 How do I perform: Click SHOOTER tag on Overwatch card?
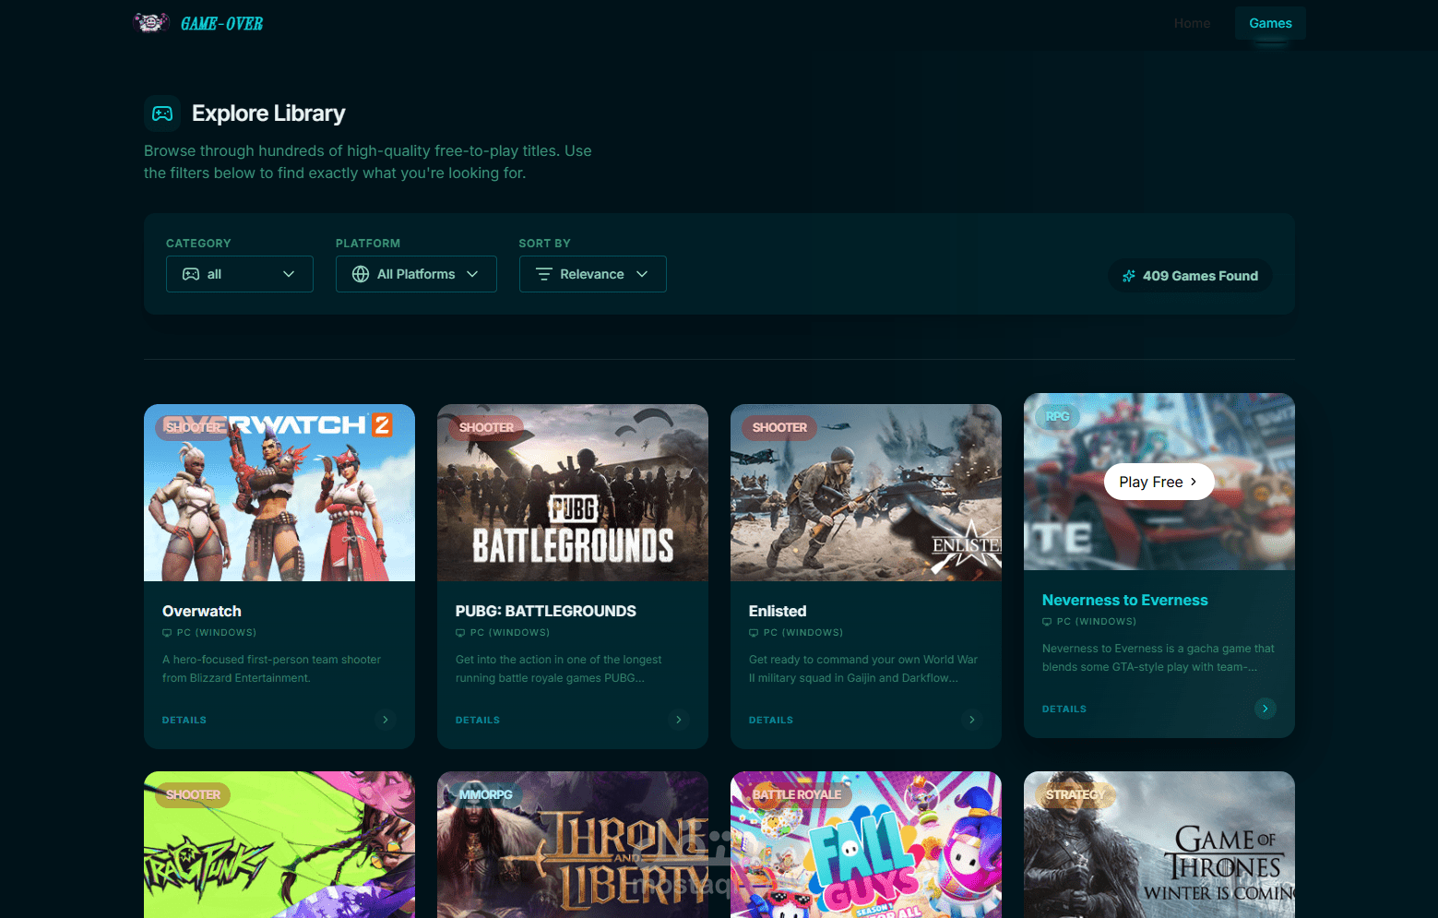pos(193,427)
